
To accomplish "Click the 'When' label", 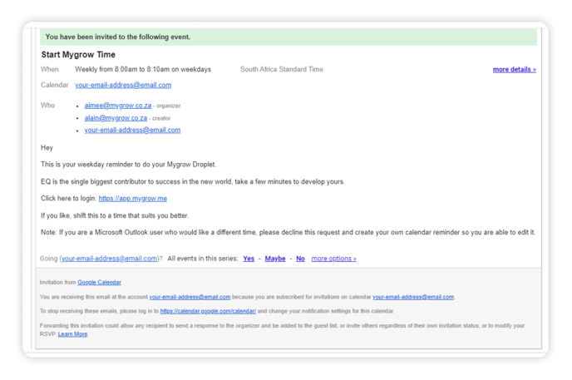I will [x=50, y=69].
